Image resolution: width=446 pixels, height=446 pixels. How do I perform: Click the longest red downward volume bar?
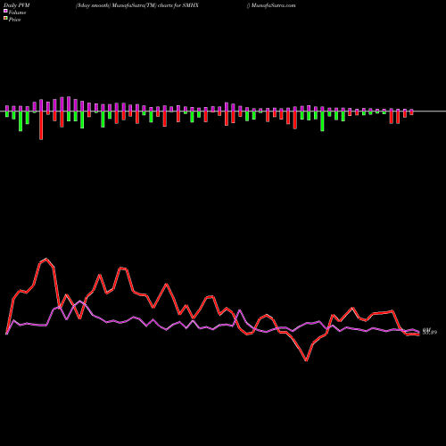(x=41, y=126)
